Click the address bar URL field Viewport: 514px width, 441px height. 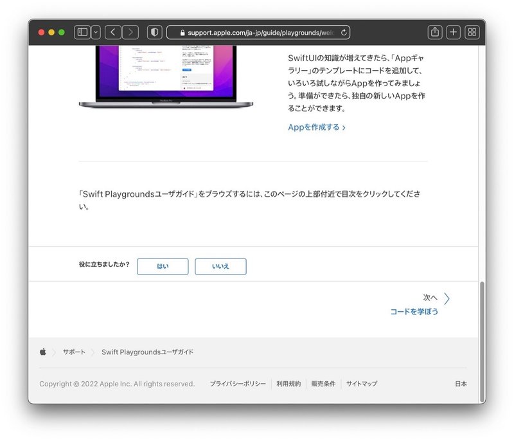pyautogui.click(x=258, y=32)
